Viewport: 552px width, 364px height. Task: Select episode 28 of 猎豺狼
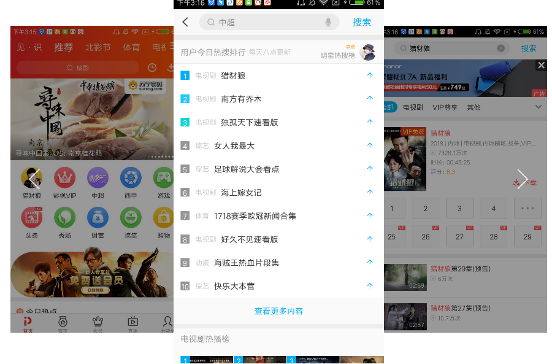[494, 237]
